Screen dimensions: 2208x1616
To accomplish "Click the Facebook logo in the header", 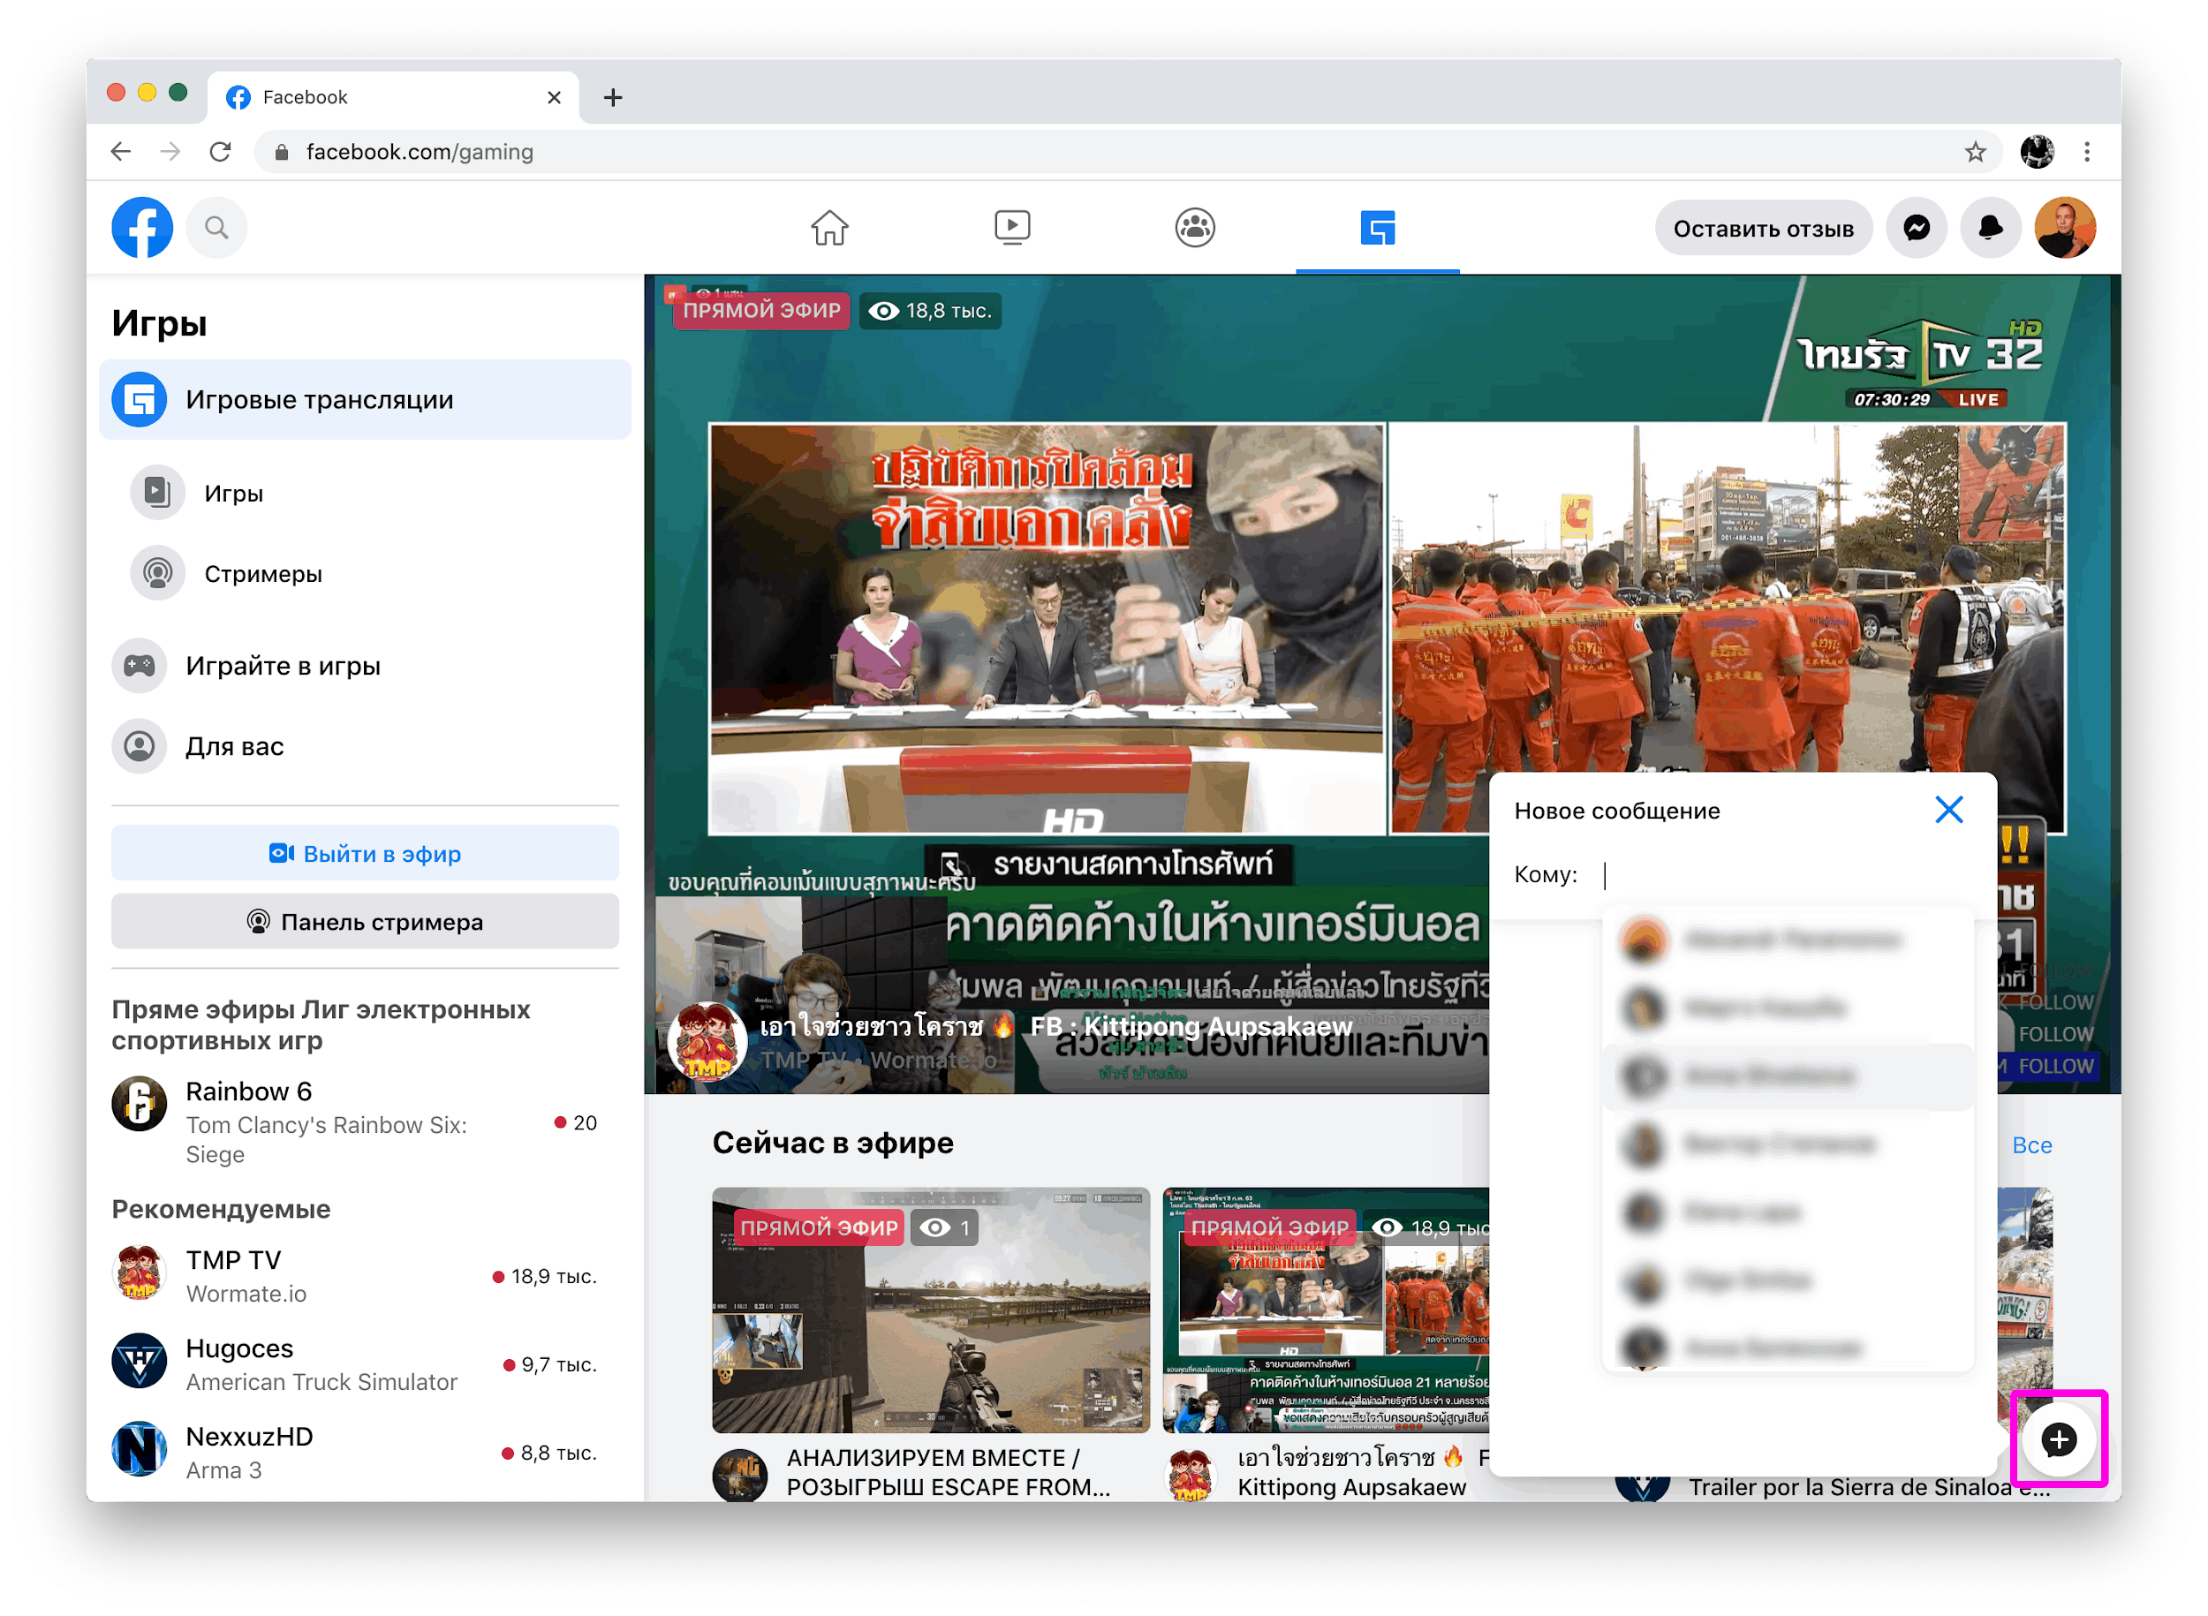I will point(142,228).
